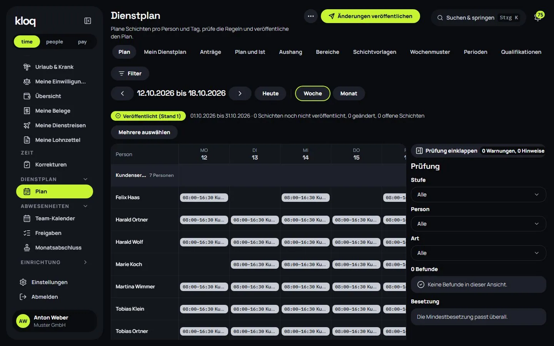Open the Stufe dropdown

point(479,195)
